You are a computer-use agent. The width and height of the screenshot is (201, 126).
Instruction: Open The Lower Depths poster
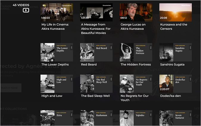point(57,52)
